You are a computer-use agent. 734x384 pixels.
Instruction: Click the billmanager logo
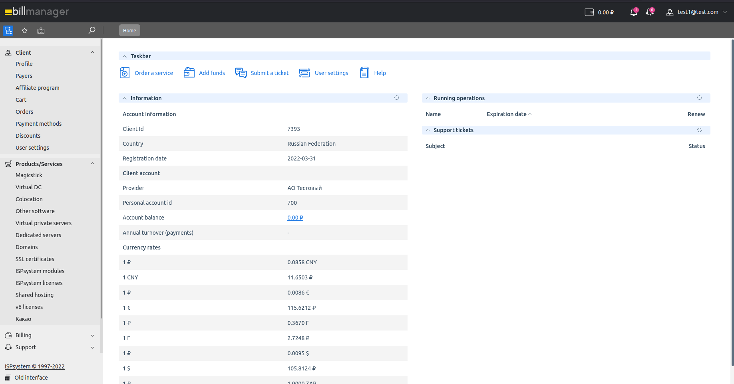click(37, 12)
